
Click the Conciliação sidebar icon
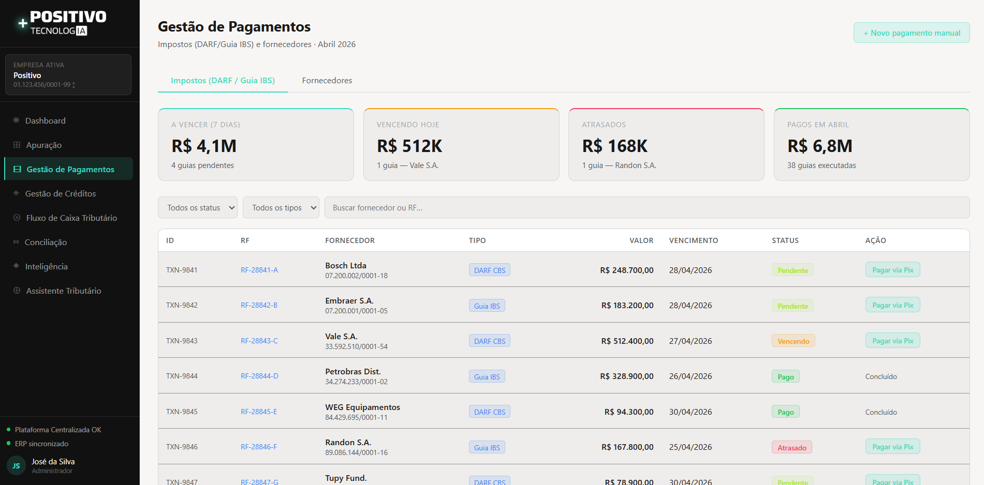point(16,241)
